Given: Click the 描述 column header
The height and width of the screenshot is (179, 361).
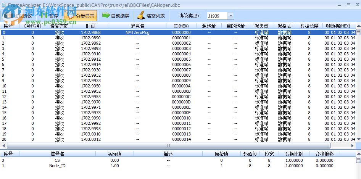Looking at the screenshot, I should point(168,154).
